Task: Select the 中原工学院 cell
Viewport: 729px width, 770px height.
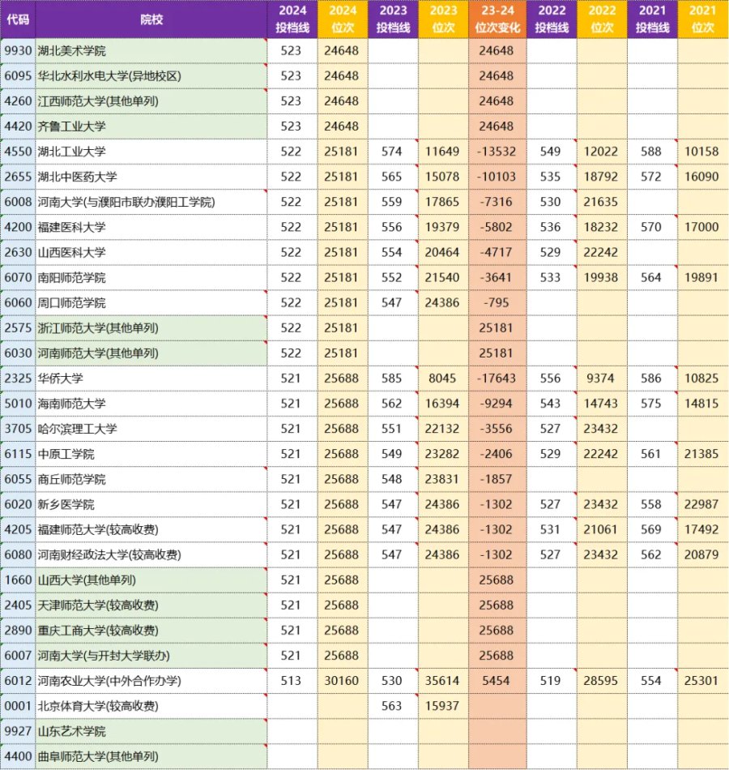Action: (x=151, y=454)
